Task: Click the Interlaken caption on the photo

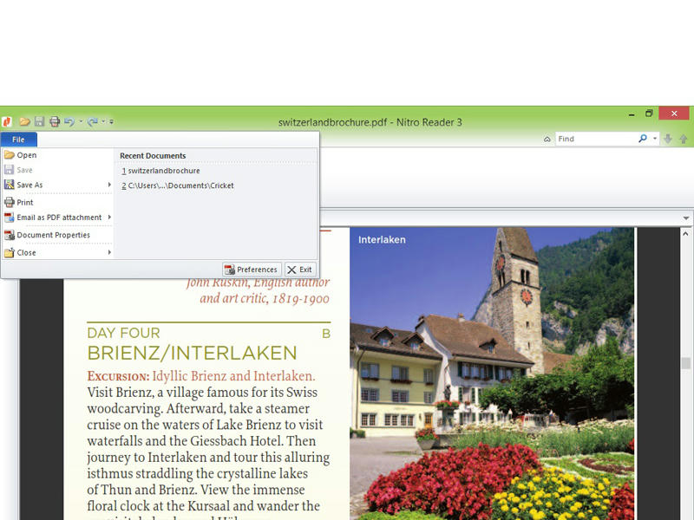Action: tap(382, 240)
